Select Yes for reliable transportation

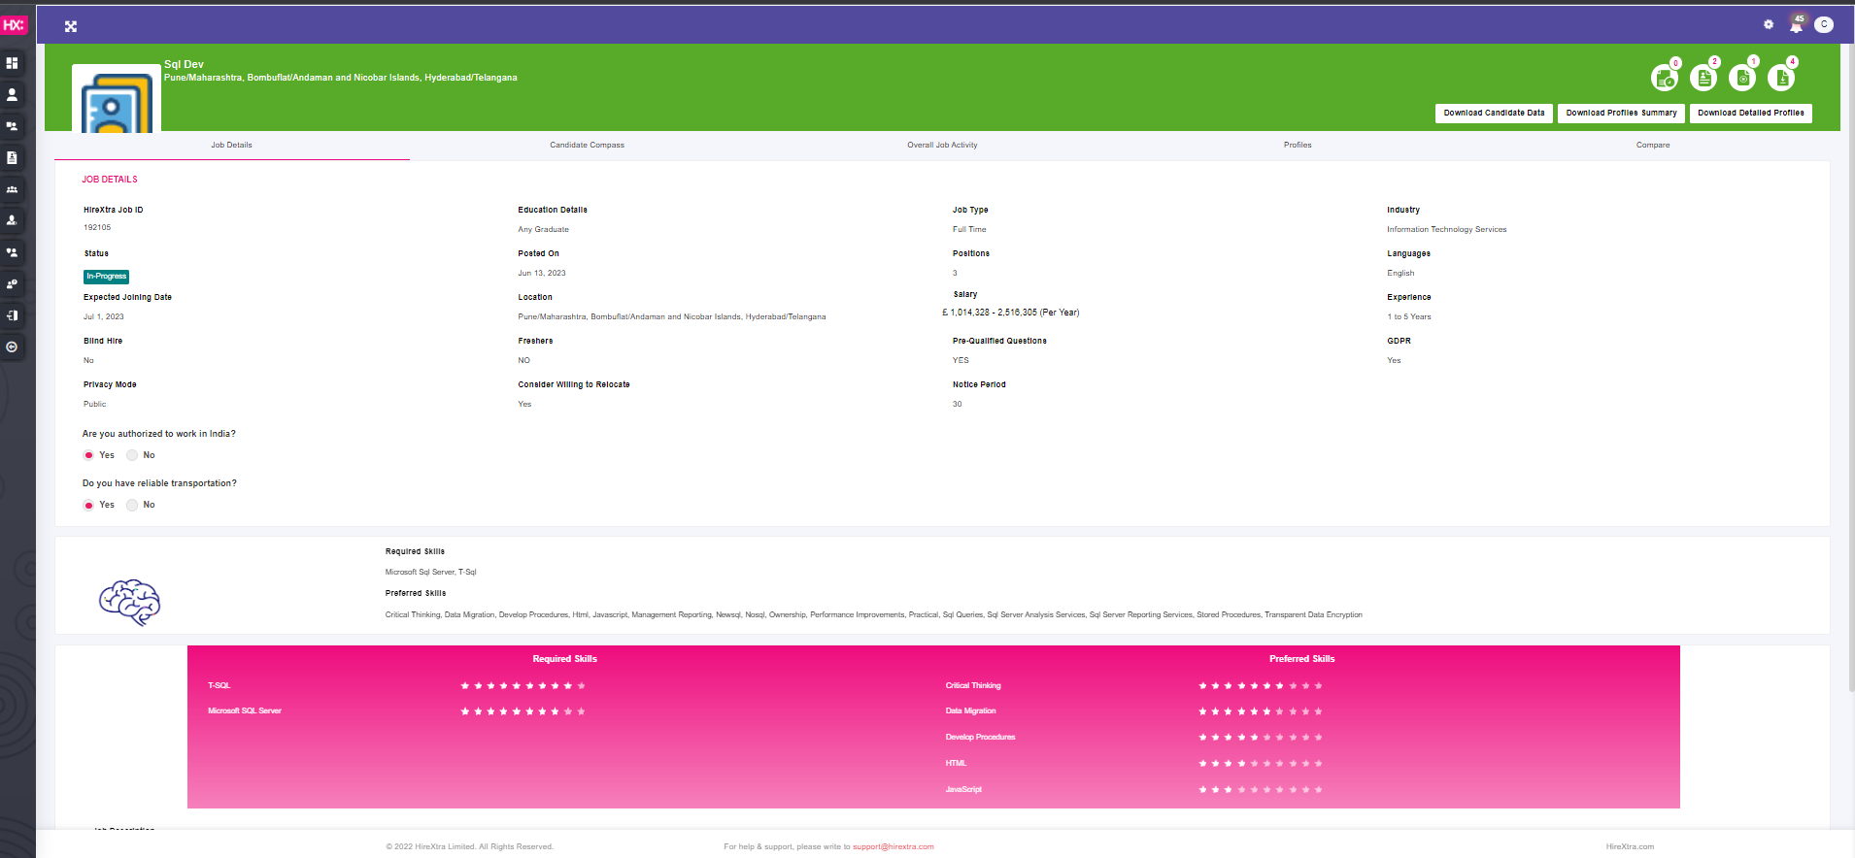pos(88,505)
